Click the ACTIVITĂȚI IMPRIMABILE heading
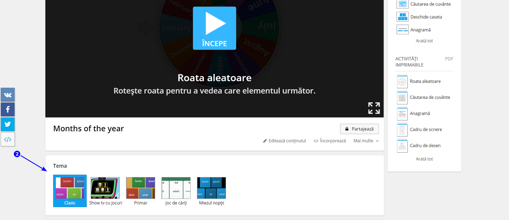 (x=409, y=62)
